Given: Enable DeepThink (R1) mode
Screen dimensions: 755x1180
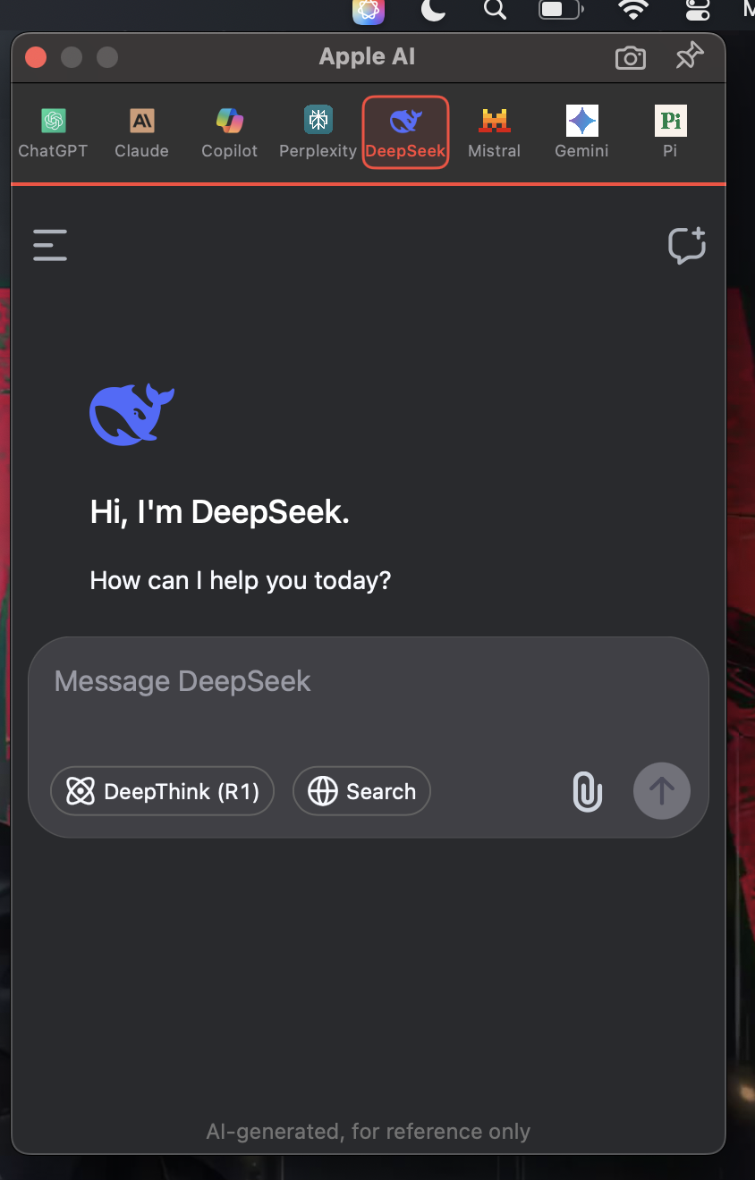Looking at the screenshot, I should pyautogui.click(x=162, y=791).
